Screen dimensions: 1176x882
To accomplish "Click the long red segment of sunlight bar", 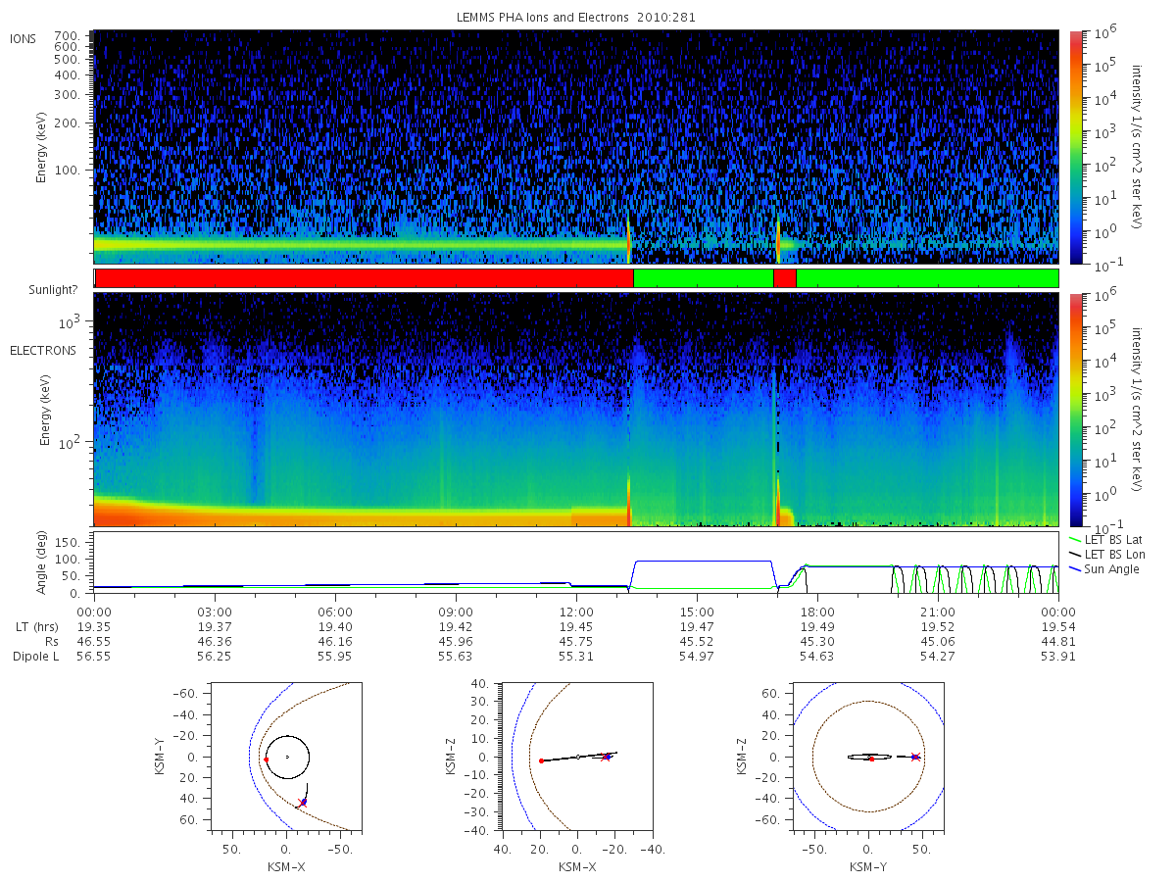I will pyautogui.click(x=365, y=278).
